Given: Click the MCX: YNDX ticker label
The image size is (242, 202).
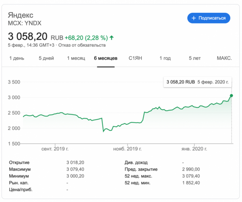Looking at the screenshot, I should (x=25, y=23).
